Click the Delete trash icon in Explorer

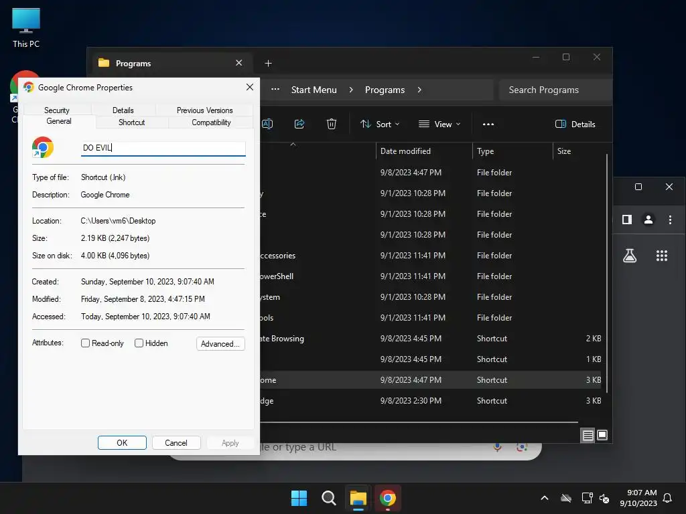coord(332,124)
